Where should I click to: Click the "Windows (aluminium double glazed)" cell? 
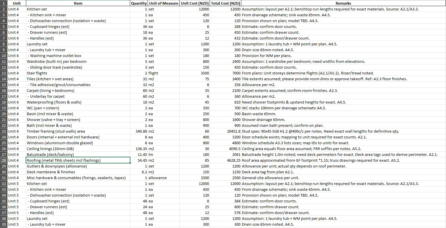click(78, 143)
